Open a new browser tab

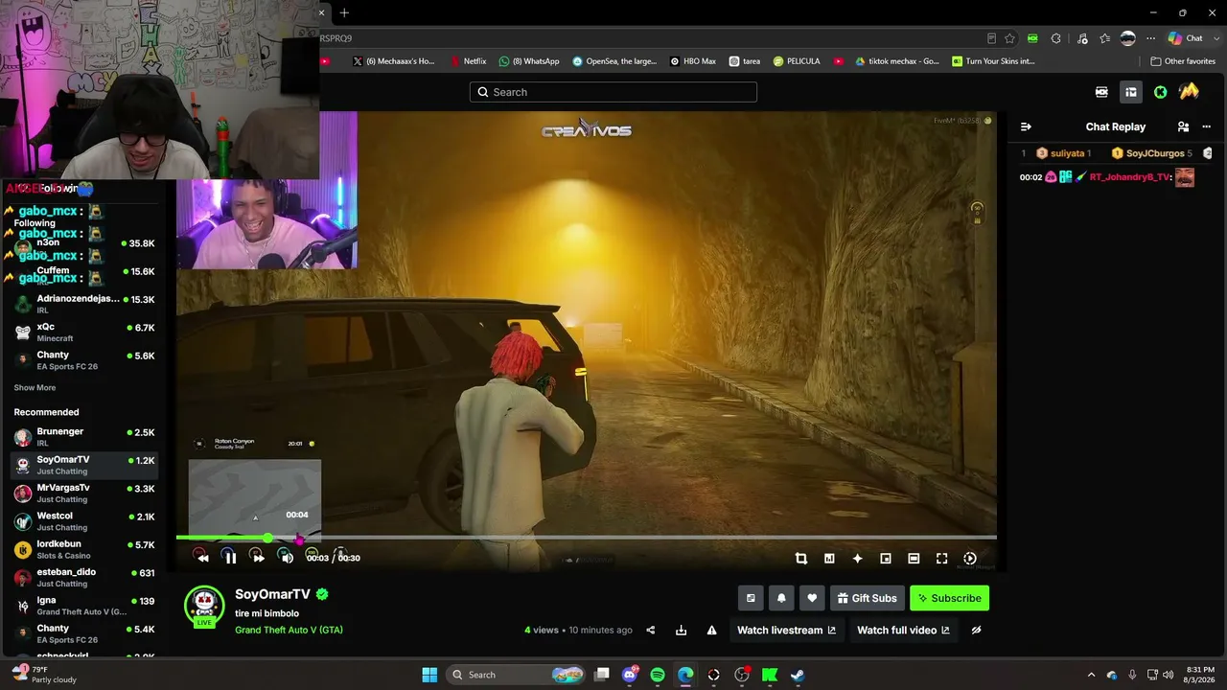pyautogui.click(x=344, y=12)
